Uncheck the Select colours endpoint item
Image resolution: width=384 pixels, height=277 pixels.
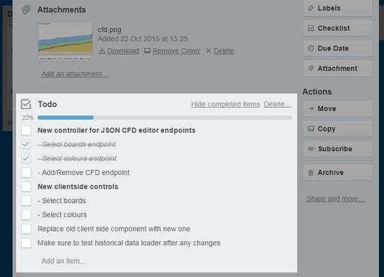pos(26,158)
